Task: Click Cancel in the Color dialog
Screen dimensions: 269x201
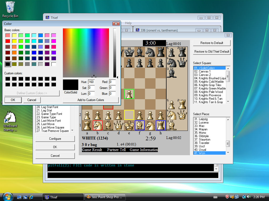Action: tap(32, 100)
